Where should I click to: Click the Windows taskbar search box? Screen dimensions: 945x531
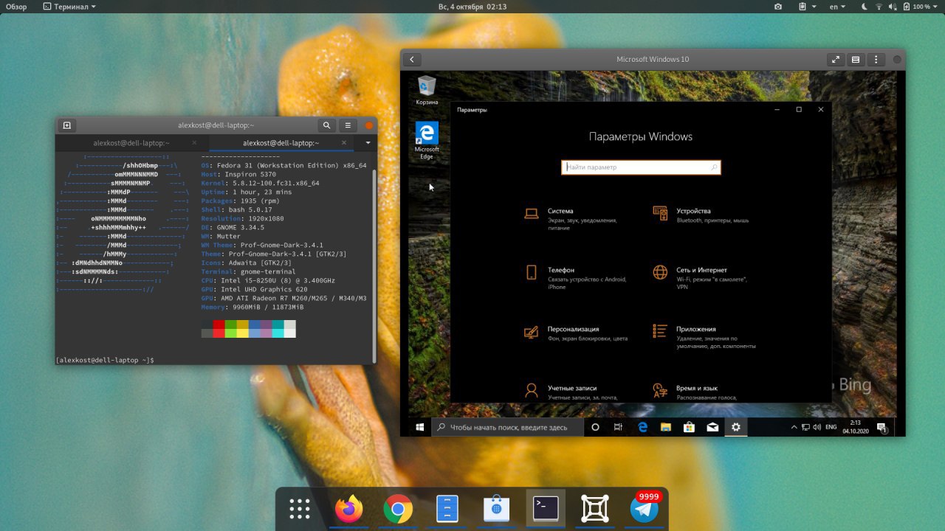(507, 427)
